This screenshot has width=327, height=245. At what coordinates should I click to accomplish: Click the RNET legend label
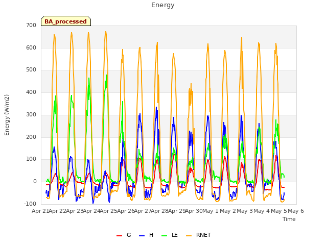203,235
